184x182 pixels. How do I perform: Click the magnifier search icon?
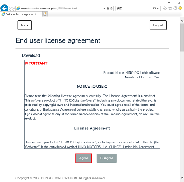[x=154, y=9]
